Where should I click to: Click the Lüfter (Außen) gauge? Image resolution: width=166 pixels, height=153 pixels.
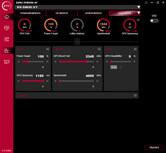click(x=77, y=25)
